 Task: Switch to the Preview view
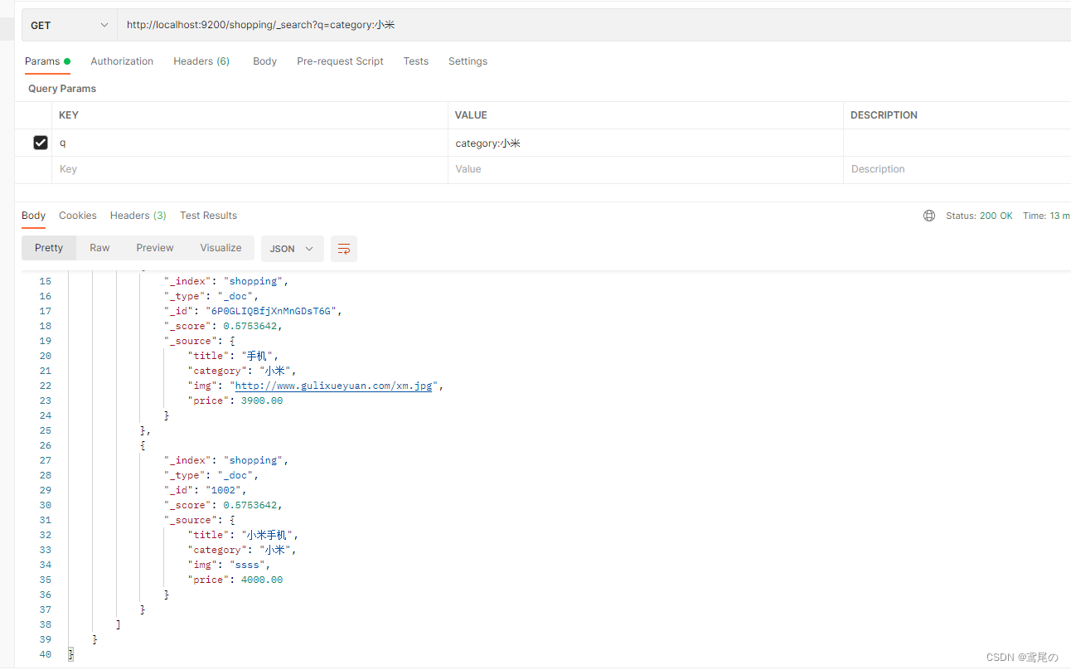155,248
